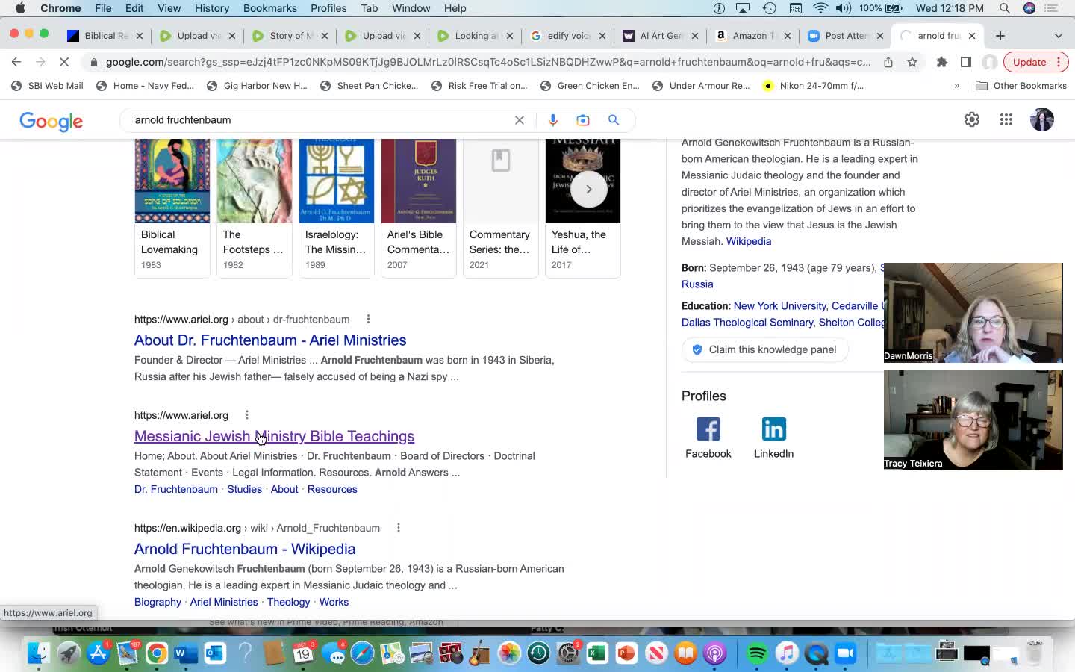
Task: Open Zoom from the Dock
Action: click(845, 653)
